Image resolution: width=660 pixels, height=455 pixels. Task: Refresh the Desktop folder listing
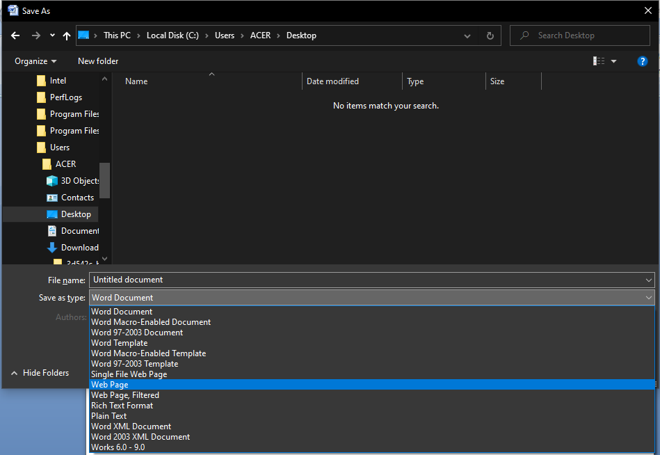coord(490,35)
